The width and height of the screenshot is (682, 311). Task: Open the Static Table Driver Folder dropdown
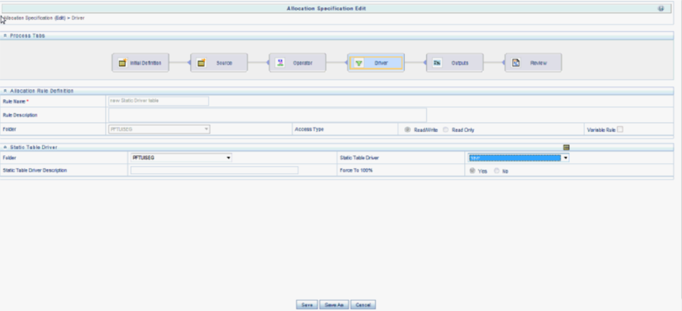(x=181, y=158)
